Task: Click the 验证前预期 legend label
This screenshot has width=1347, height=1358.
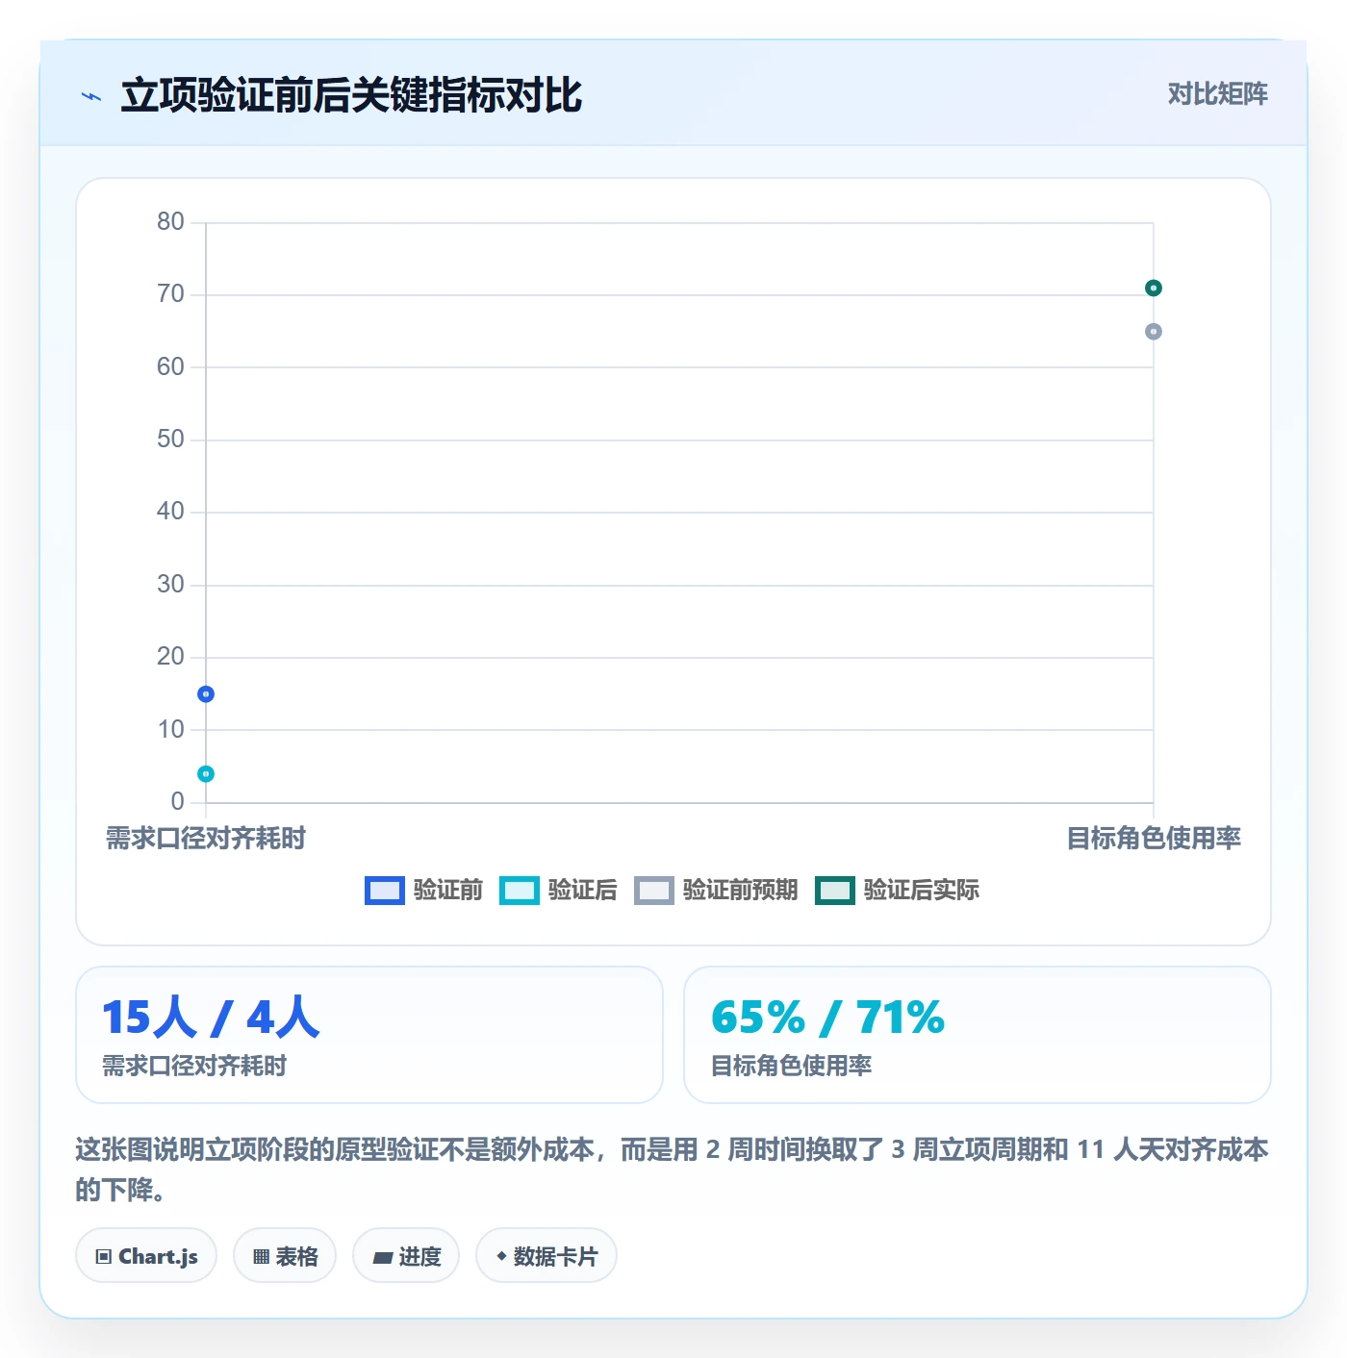Action: coord(740,891)
